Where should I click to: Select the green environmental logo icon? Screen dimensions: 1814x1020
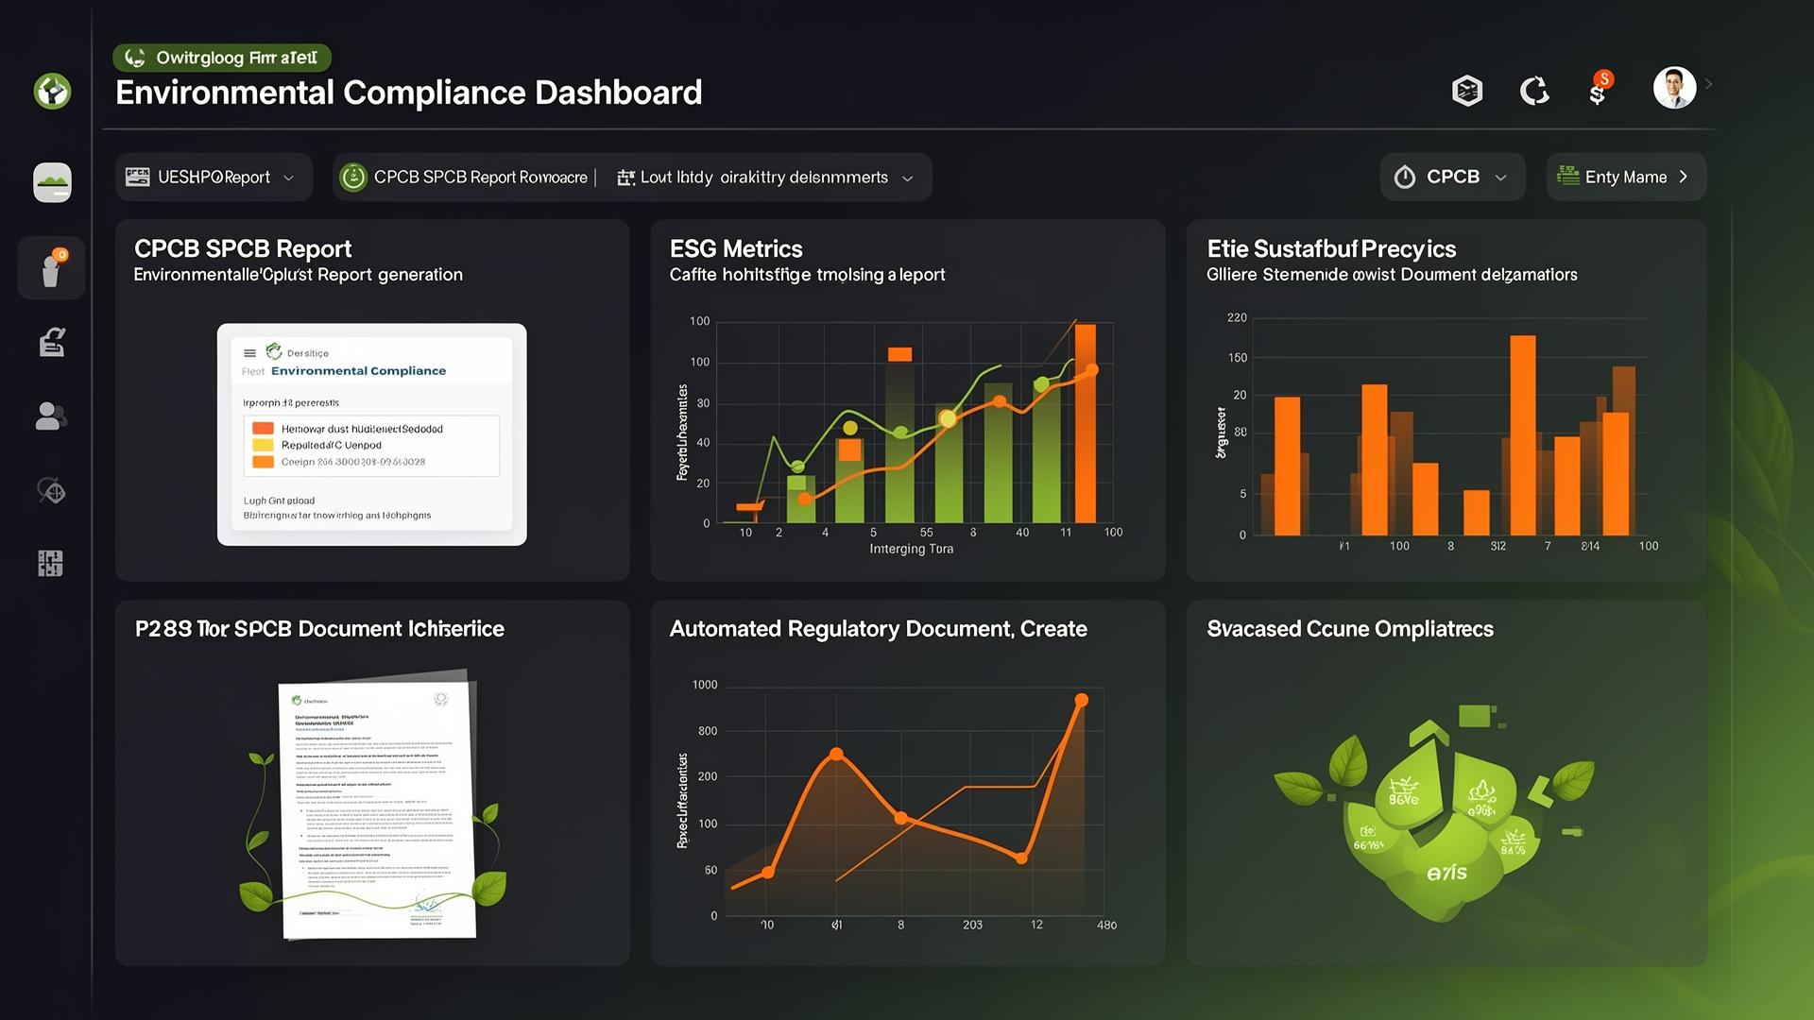(x=52, y=92)
